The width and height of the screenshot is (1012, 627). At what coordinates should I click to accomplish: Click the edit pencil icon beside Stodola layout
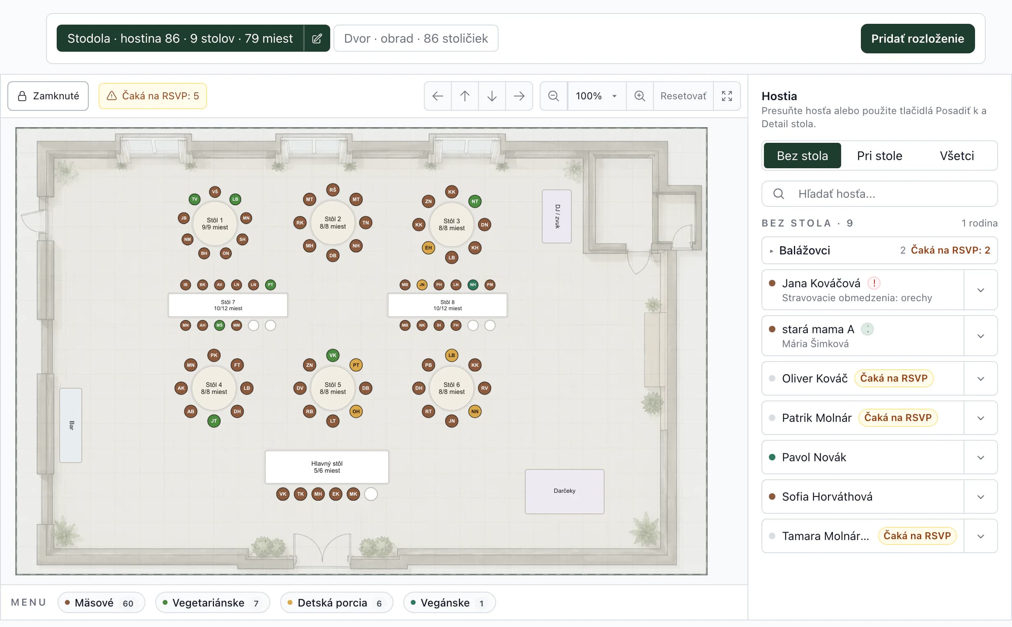tap(317, 38)
